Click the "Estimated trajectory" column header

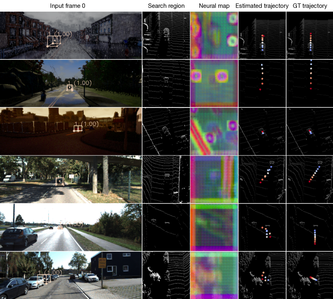(262, 6)
